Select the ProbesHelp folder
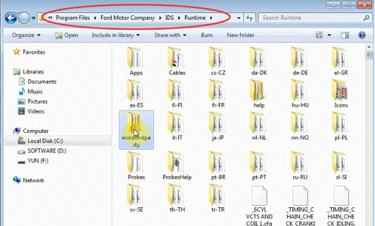This screenshot has width=375, height=226. [x=177, y=166]
